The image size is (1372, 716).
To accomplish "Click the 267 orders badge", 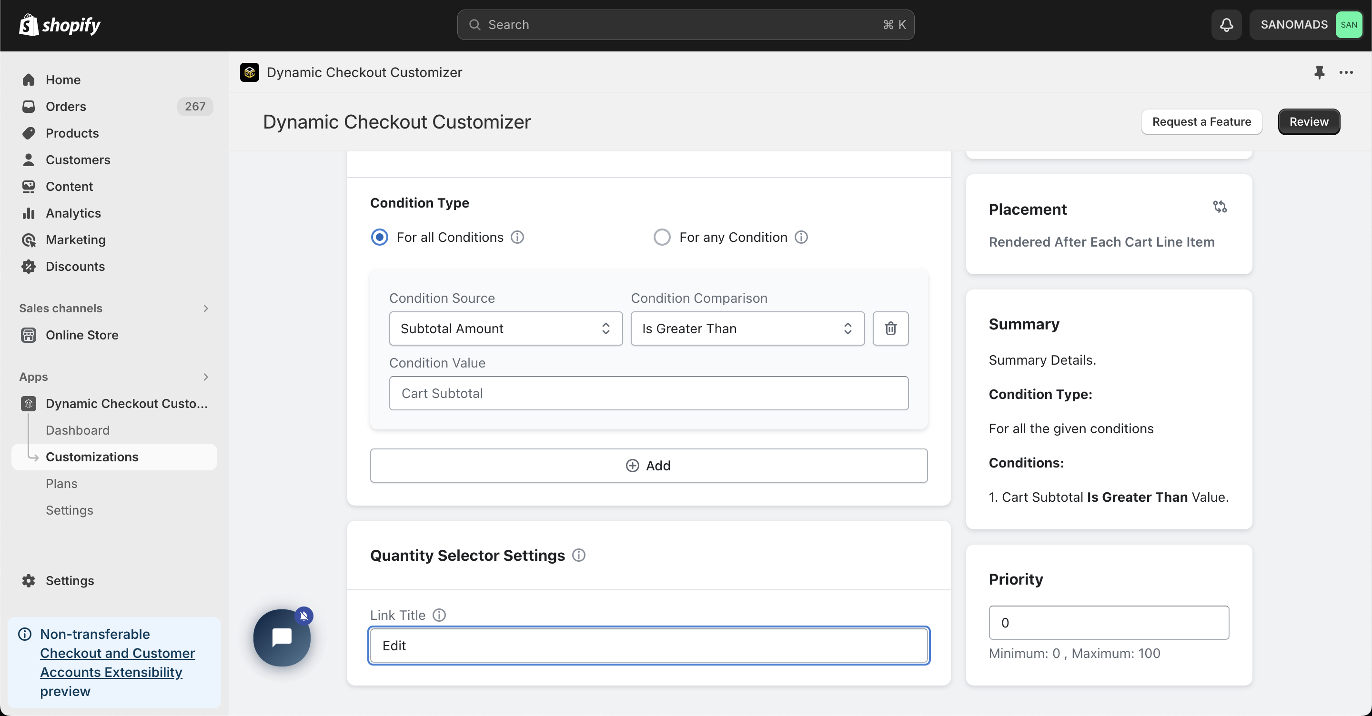I will (x=195, y=107).
